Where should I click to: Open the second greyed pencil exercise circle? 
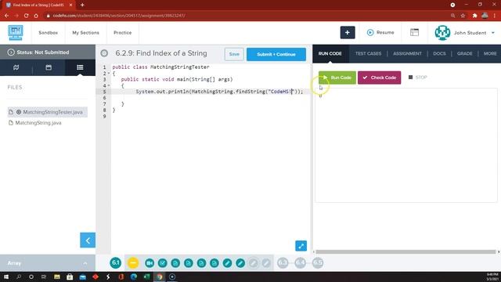coord(266,263)
